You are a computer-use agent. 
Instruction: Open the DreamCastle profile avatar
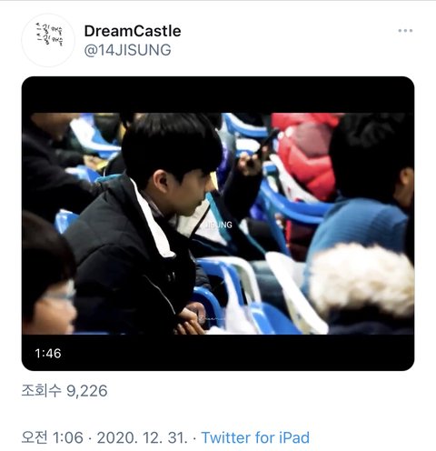pos(48,40)
